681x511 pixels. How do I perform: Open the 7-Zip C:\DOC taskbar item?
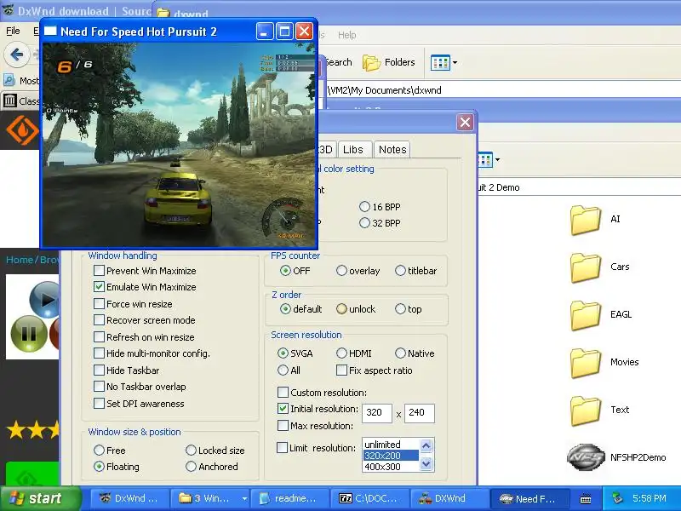369,498
